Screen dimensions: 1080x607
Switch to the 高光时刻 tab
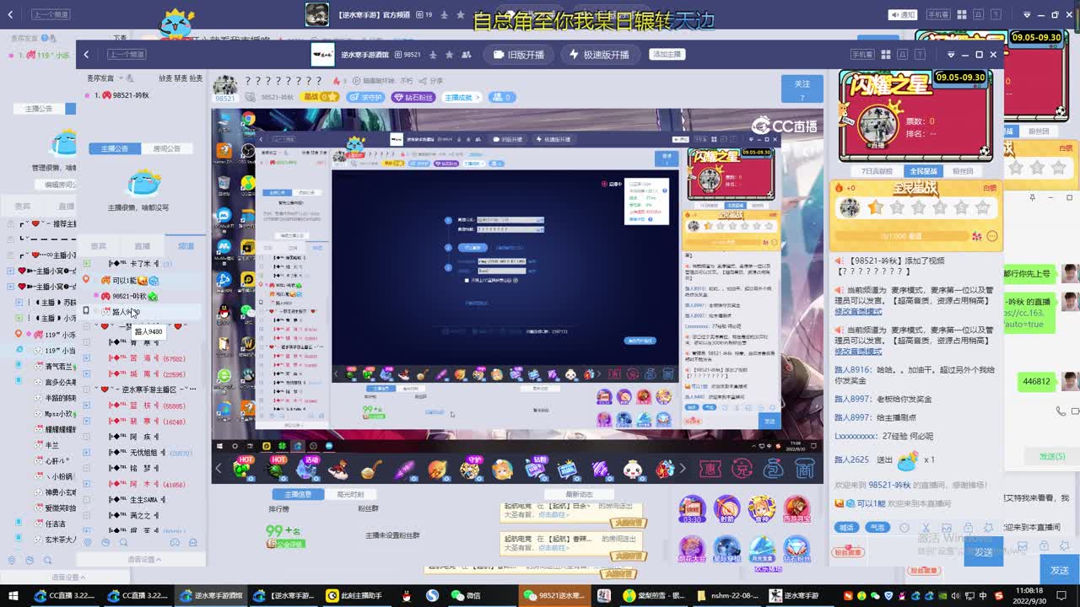tap(349, 494)
